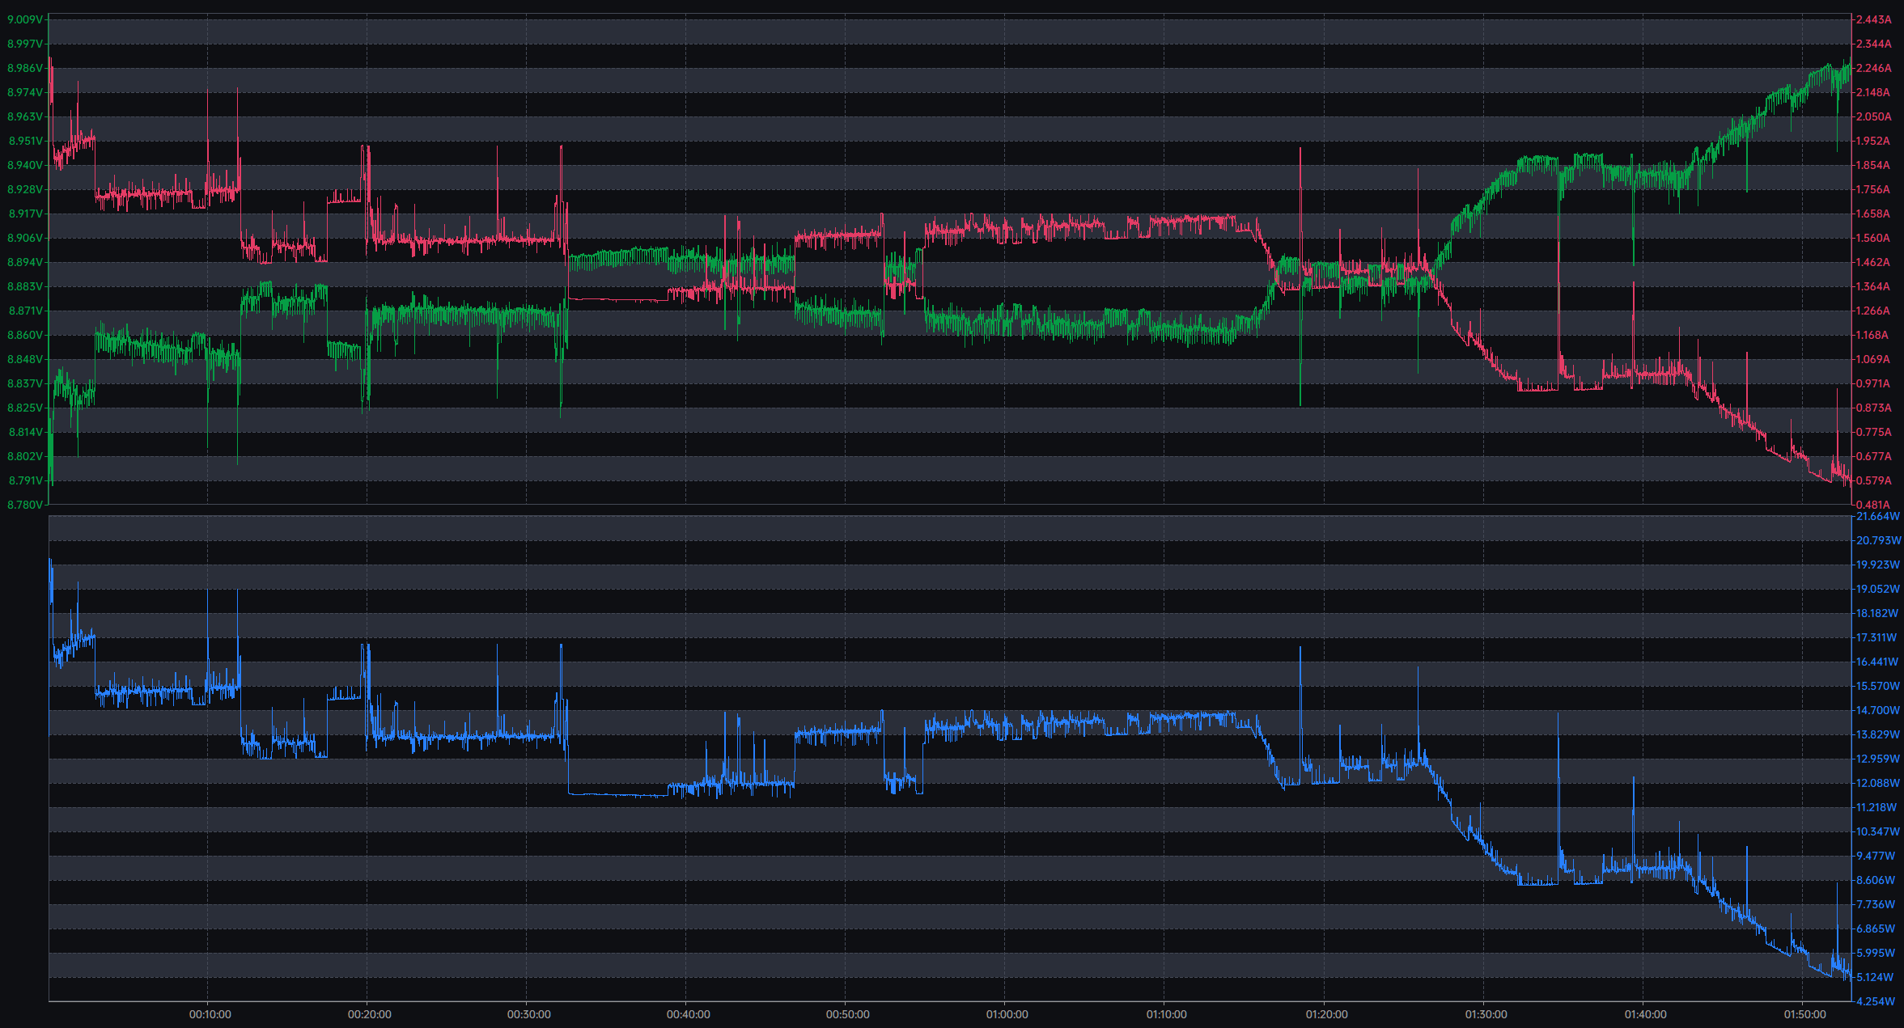Click the 8.894V voltage axis tick
Screen dimensions: 1904x1028
click(24, 262)
